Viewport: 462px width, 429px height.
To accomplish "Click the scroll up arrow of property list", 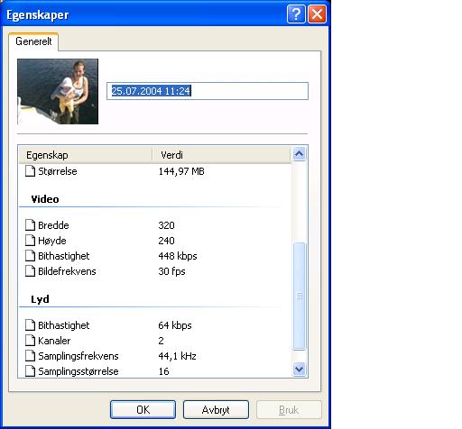I will [x=300, y=154].
